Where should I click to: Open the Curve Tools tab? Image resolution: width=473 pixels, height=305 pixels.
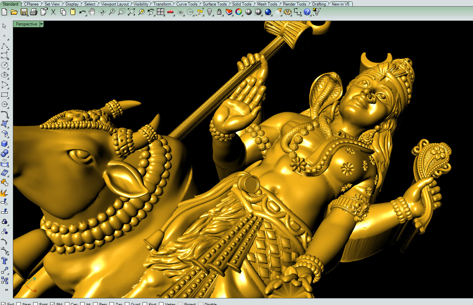click(187, 4)
